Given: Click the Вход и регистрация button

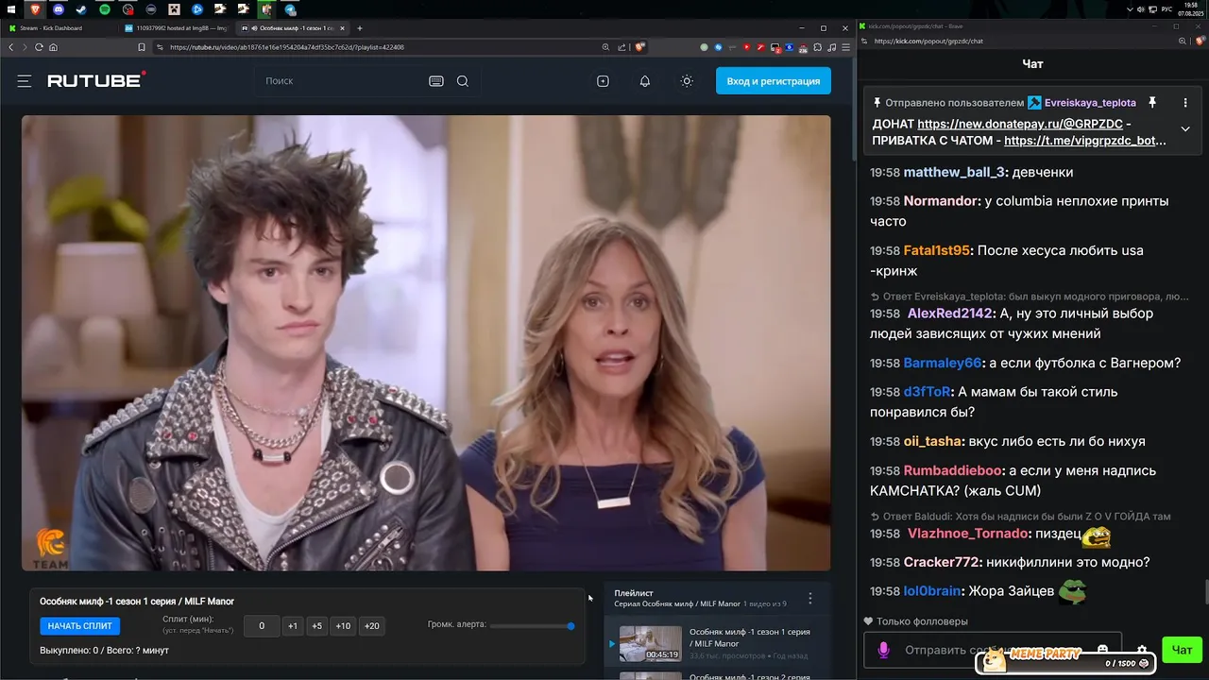Looking at the screenshot, I should point(774,81).
